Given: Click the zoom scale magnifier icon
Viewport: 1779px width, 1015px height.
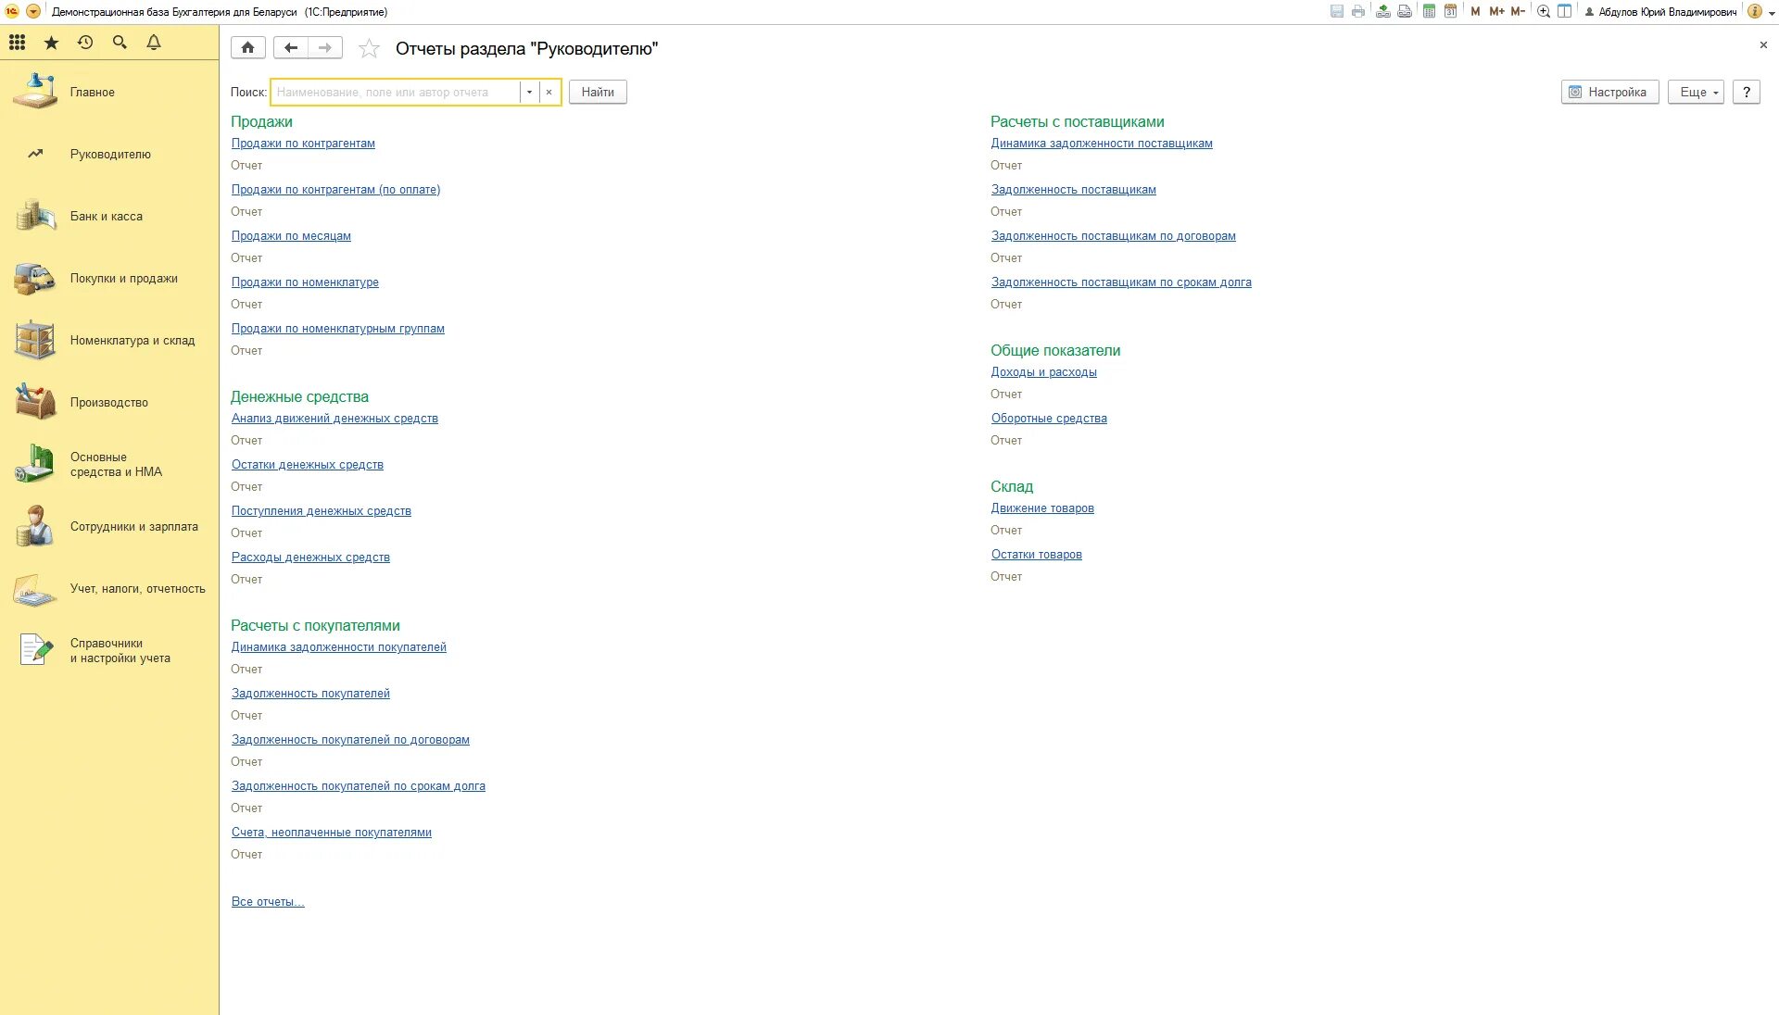Looking at the screenshot, I should (x=1544, y=12).
